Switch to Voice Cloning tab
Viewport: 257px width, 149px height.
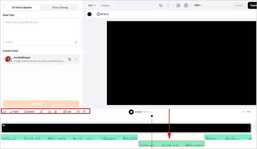(x=60, y=8)
